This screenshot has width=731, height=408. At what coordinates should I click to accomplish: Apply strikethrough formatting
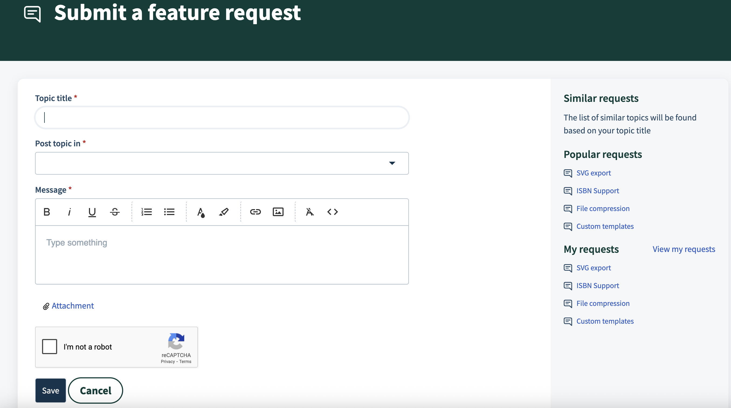[x=115, y=212]
